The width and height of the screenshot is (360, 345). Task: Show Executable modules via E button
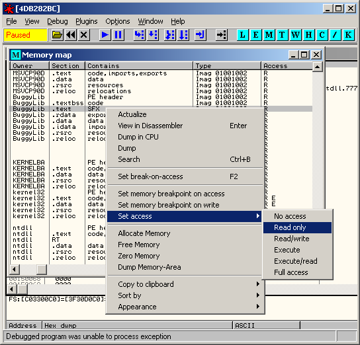click(255, 35)
